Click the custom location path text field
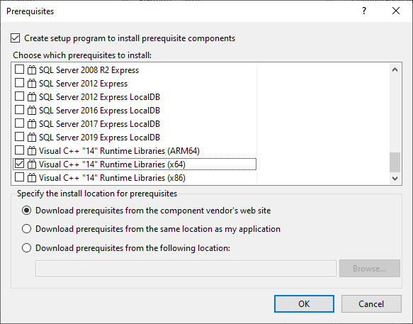413x324 pixels. pyautogui.click(x=186, y=269)
